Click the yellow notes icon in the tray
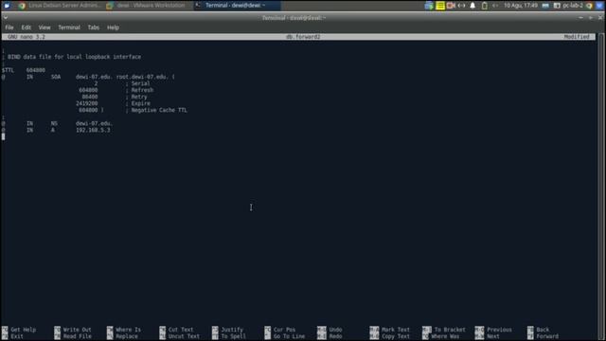This screenshot has width=606, height=341. coord(439,6)
